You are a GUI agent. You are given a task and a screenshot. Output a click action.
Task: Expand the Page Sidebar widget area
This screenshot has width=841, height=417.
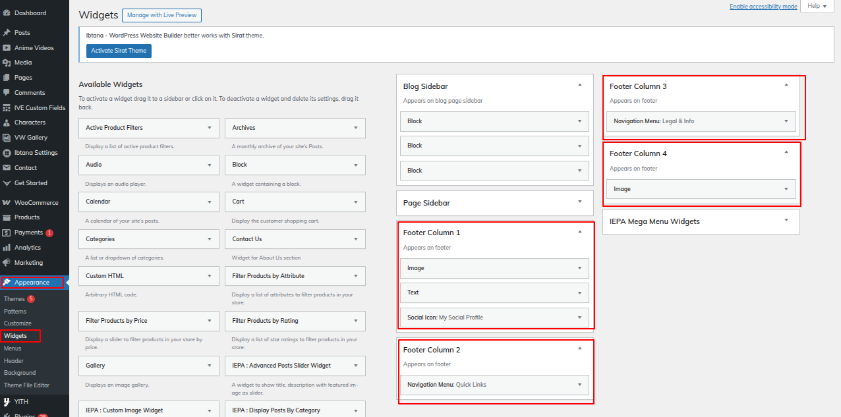[x=579, y=202]
